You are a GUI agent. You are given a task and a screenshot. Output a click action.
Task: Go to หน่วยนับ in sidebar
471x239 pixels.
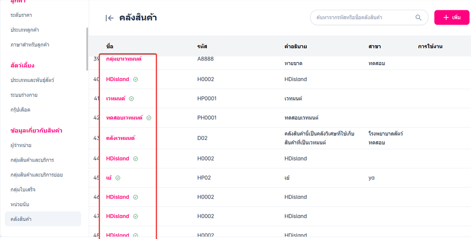(20, 205)
